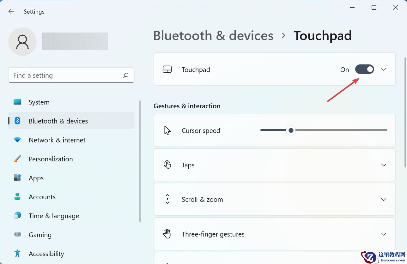Click the Time & language globe icon
Image resolution: width=407 pixels, height=264 pixels.
[x=17, y=216]
